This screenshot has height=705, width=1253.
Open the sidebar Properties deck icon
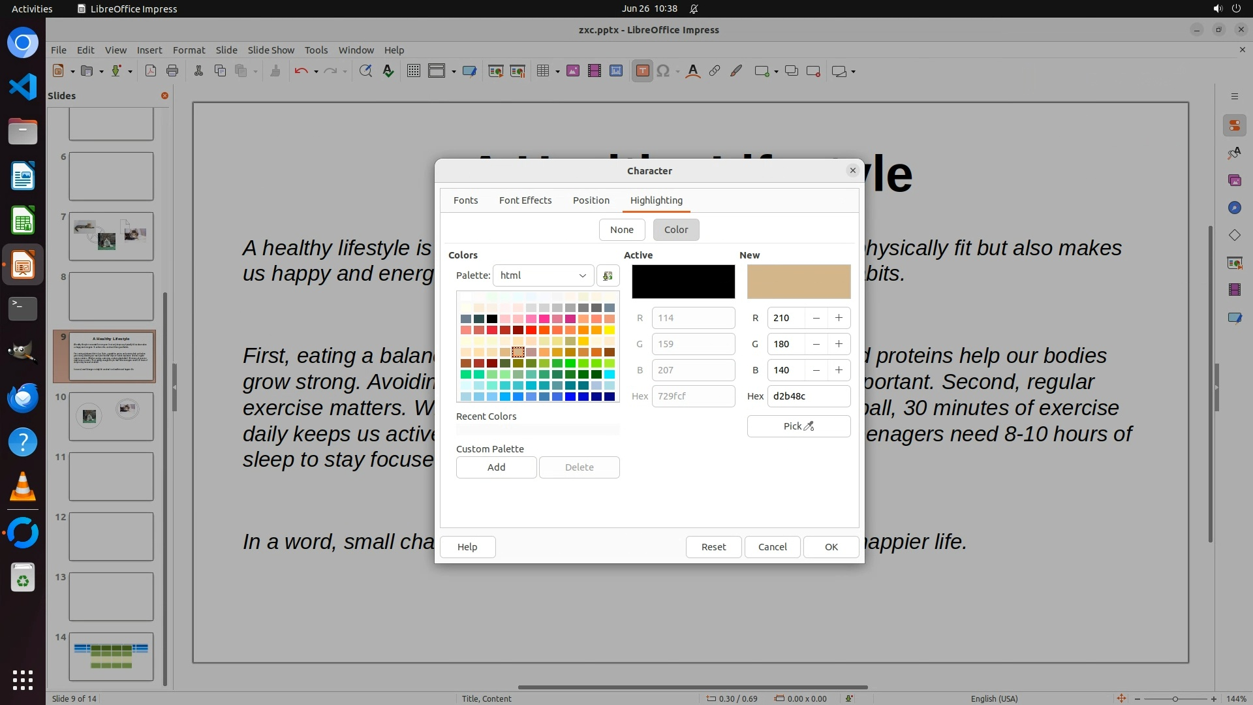(x=1234, y=125)
